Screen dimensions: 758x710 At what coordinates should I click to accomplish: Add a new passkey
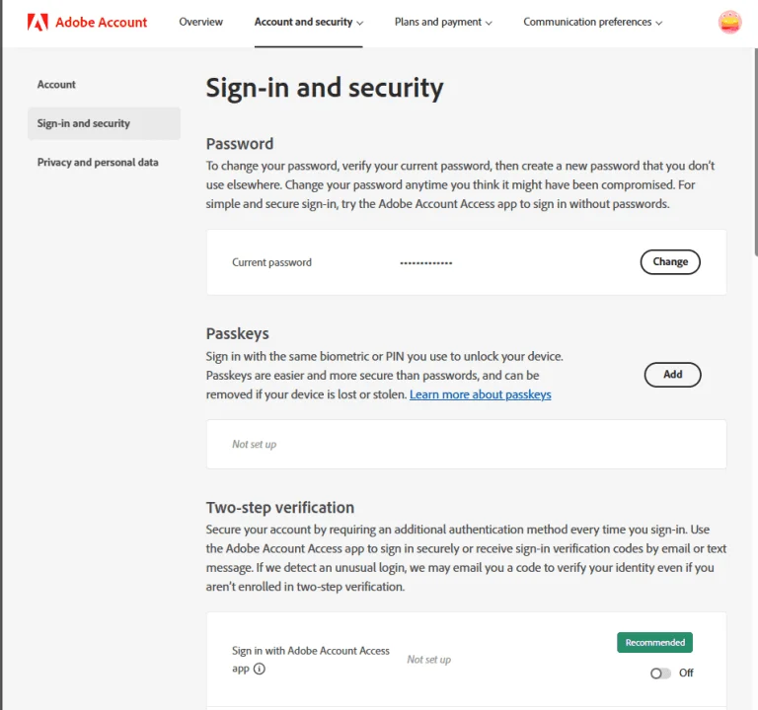click(x=672, y=375)
